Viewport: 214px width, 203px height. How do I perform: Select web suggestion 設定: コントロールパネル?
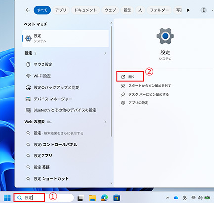click(66, 145)
